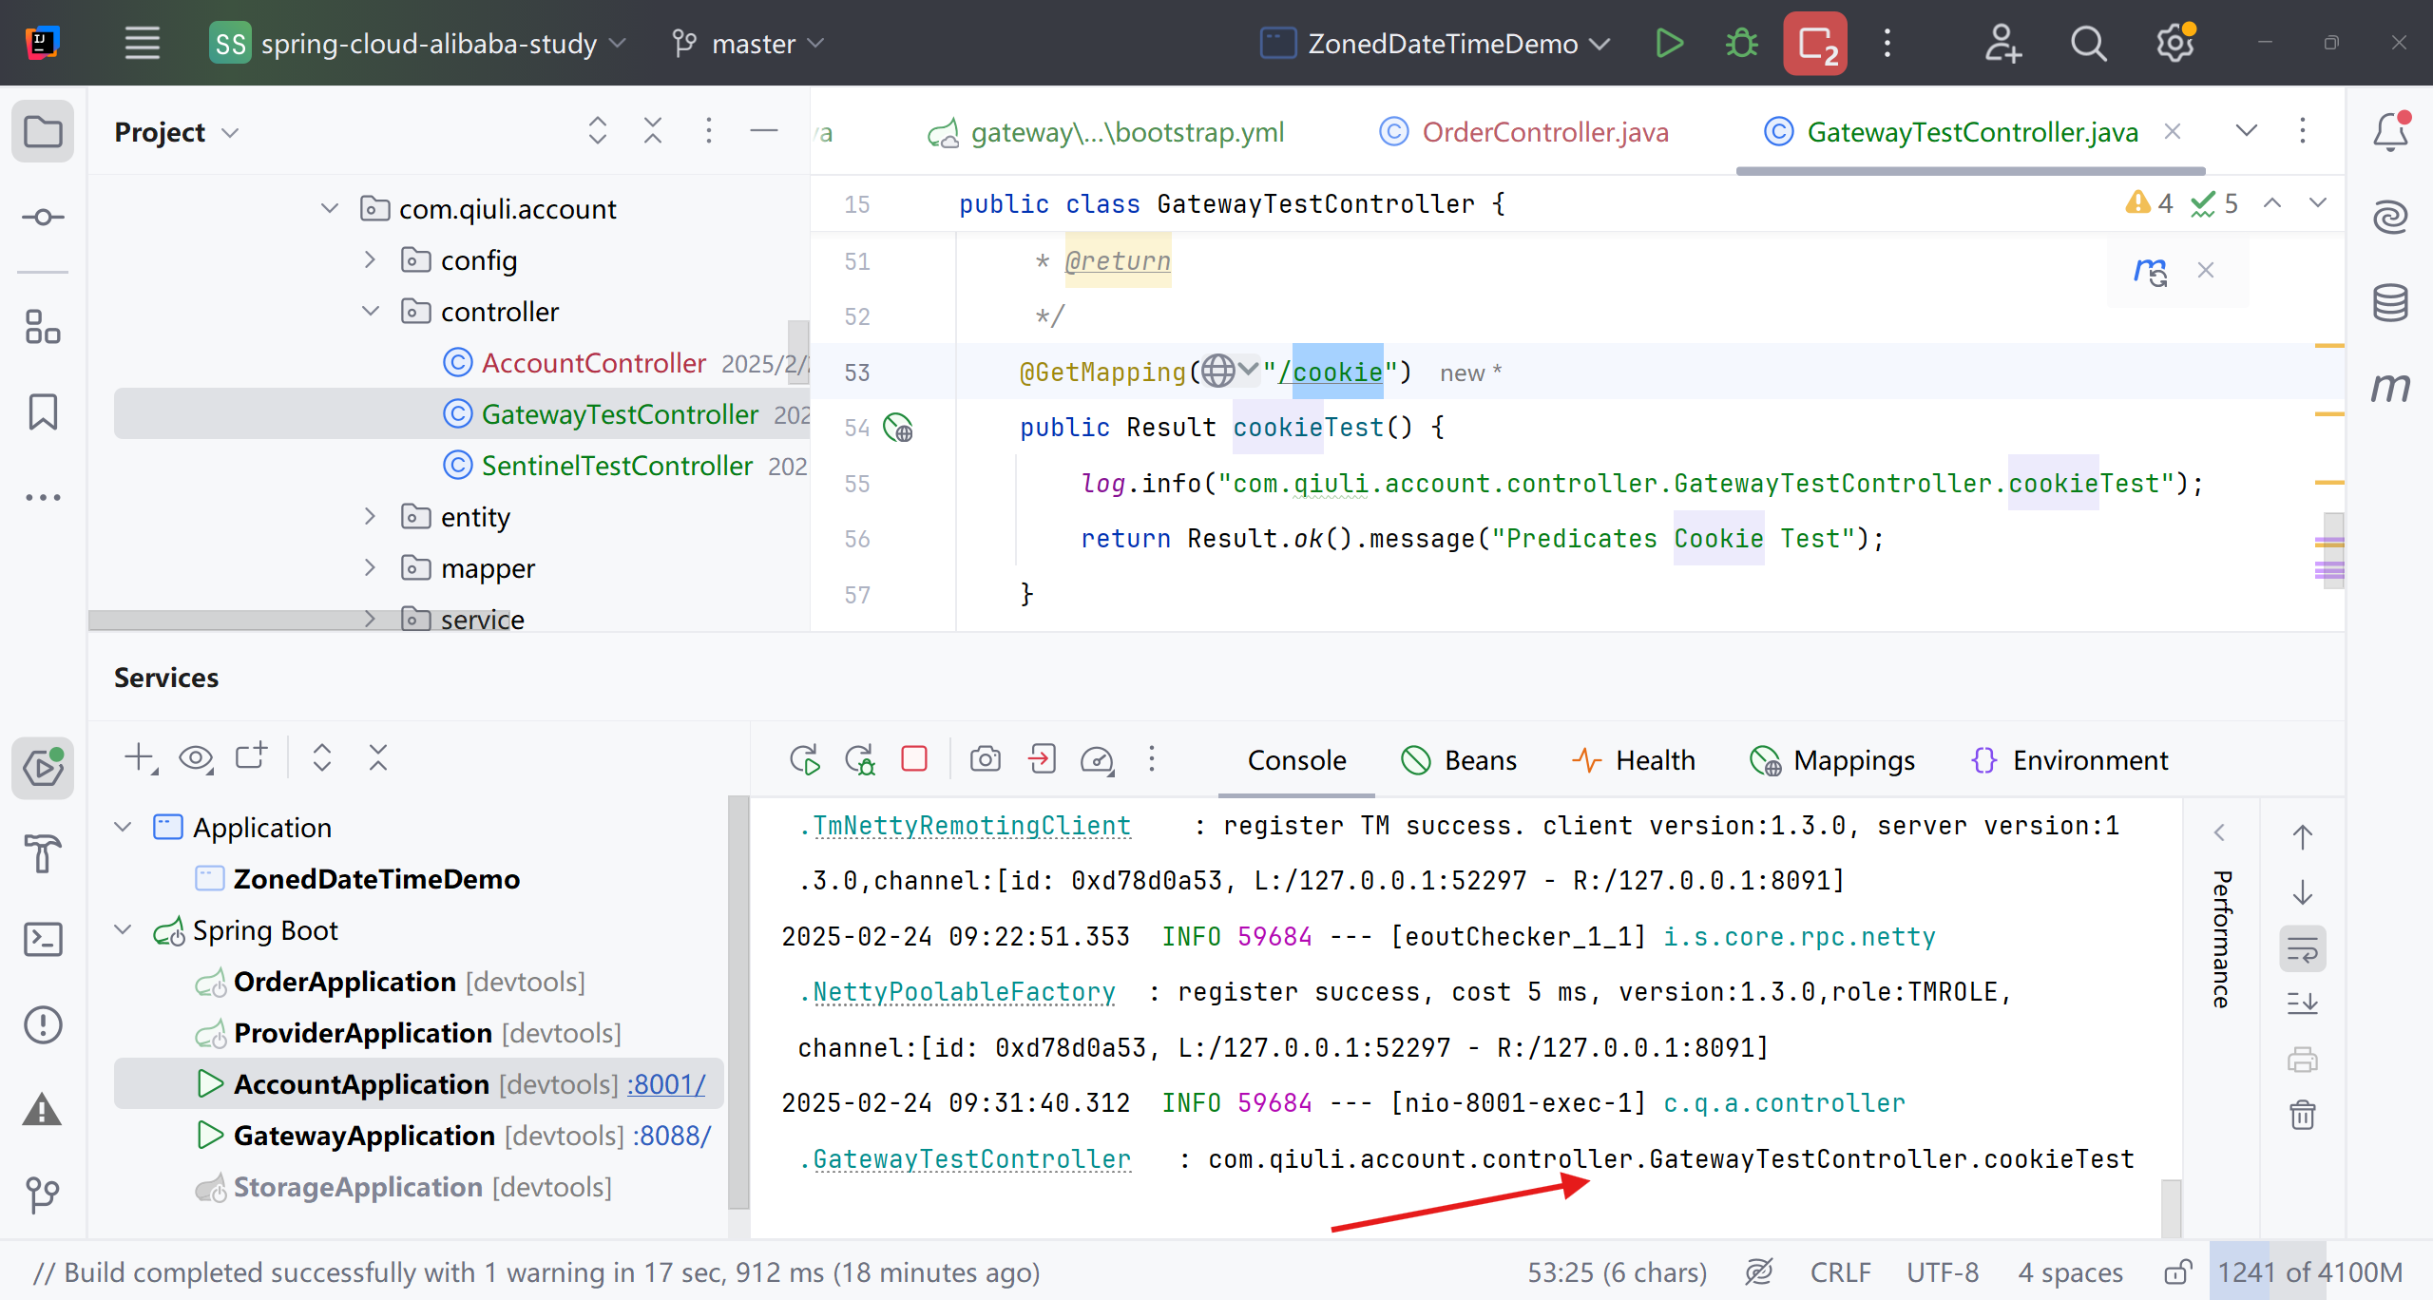The height and width of the screenshot is (1300, 2433).
Task: Open the :8088/ link for GatewayApplication
Action: 672,1135
